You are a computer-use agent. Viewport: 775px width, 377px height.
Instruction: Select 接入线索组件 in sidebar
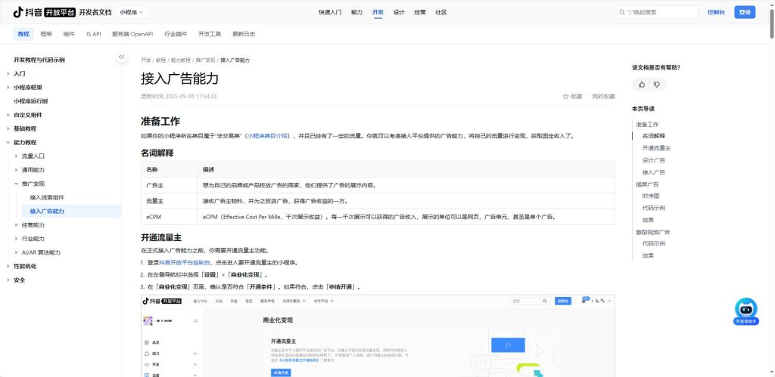tap(47, 197)
